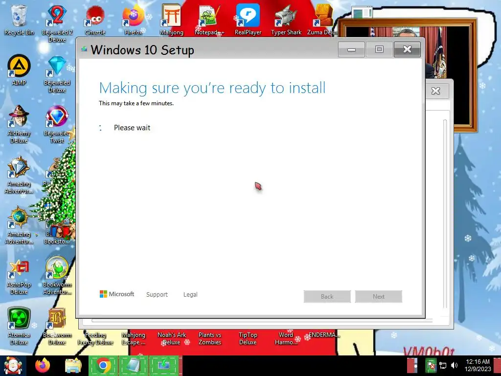Open RealPlayer desktop shortcut
Viewport: 501px width, 376px height.
coord(248,20)
